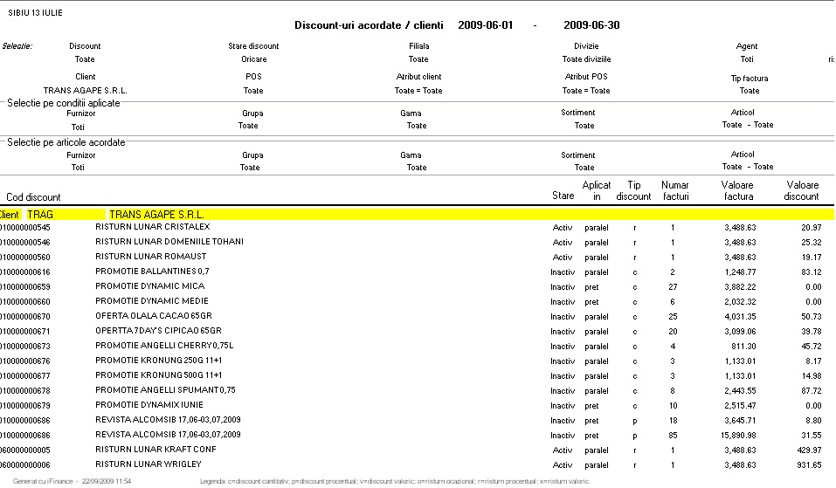Click discount code 010000000545
Viewport: 836px width, 488px height.
[25, 228]
